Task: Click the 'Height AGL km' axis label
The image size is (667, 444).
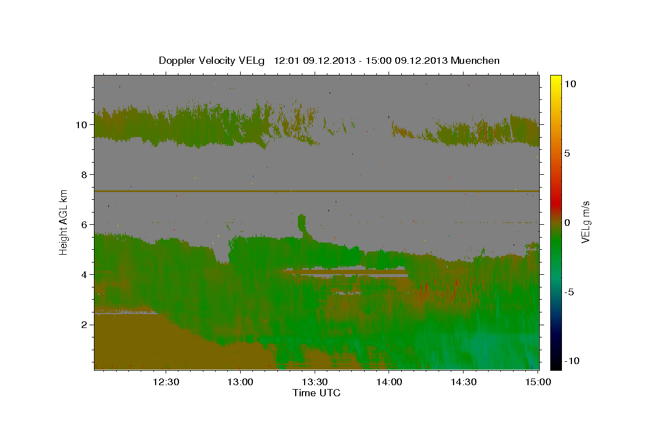Action: pyautogui.click(x=64, y=222)
